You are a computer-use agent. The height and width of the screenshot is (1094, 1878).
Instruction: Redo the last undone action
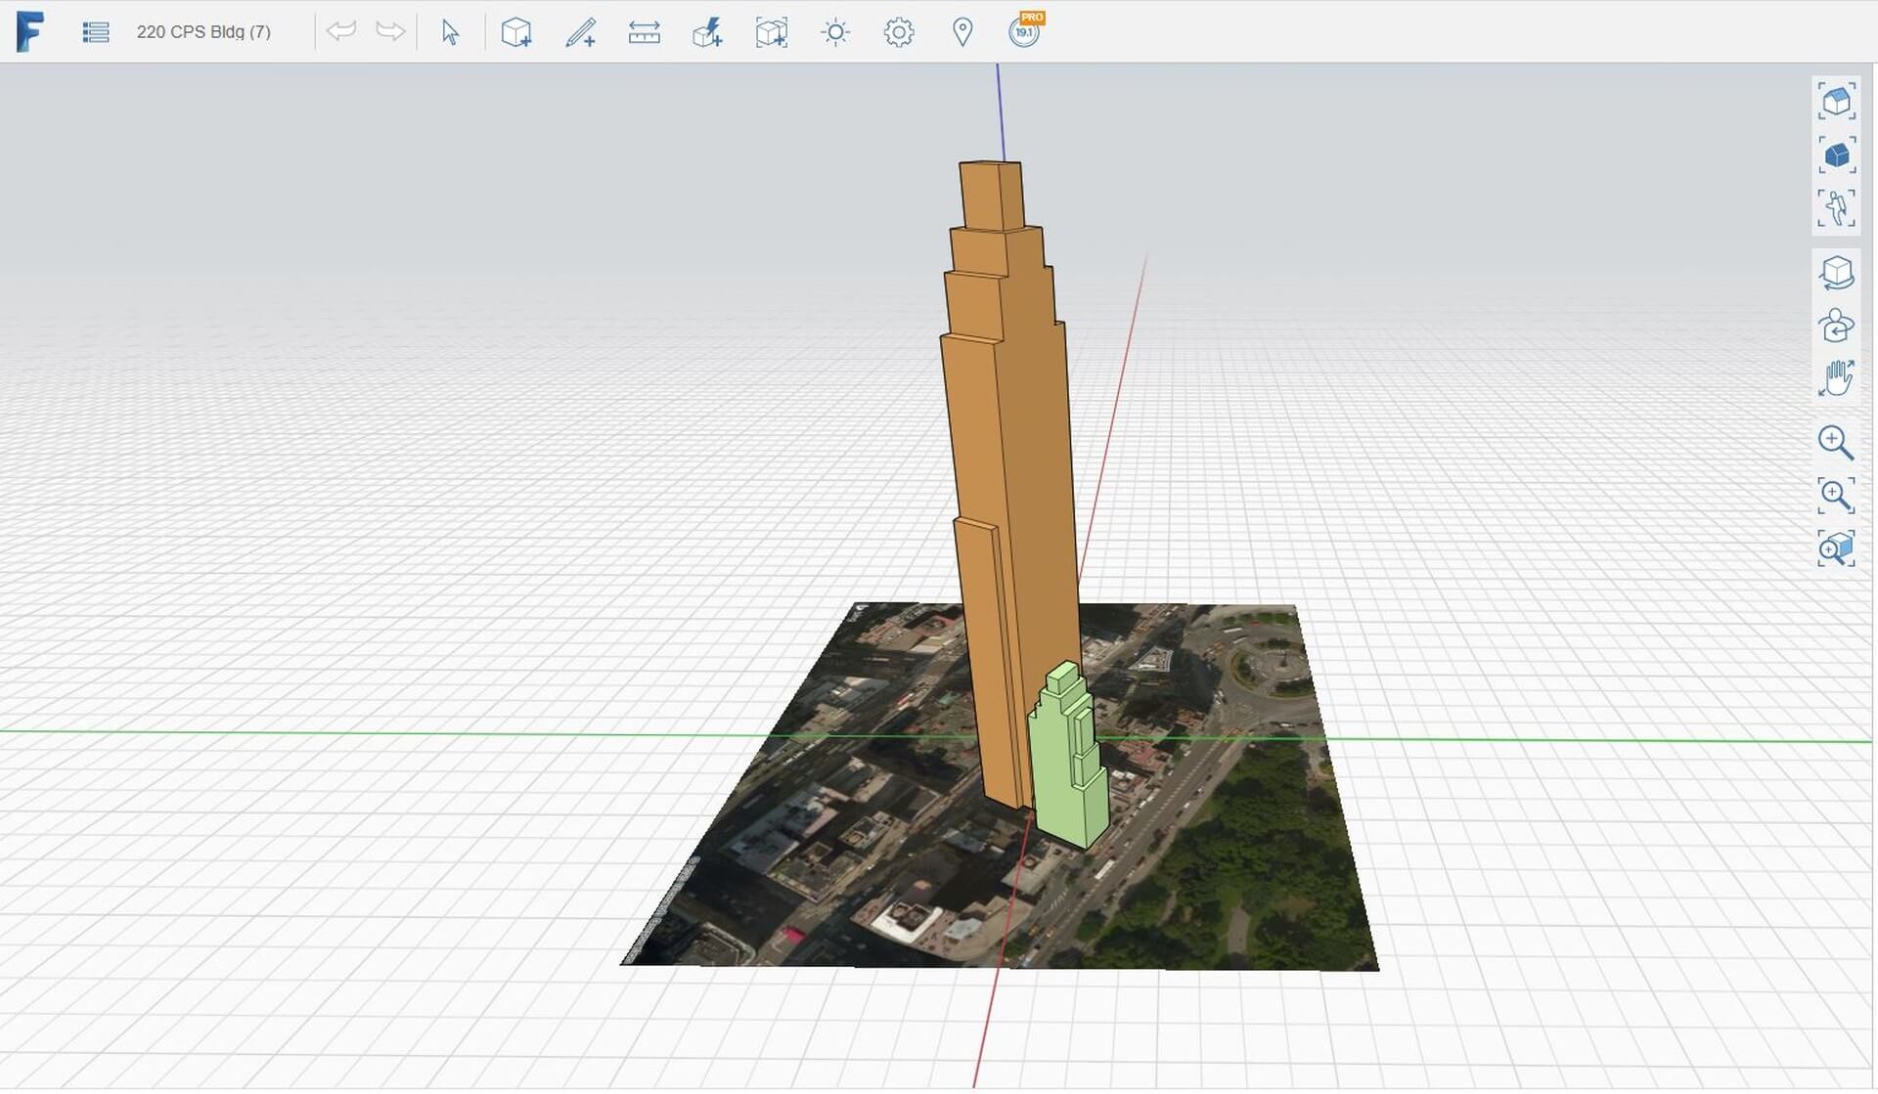point(390,31)
